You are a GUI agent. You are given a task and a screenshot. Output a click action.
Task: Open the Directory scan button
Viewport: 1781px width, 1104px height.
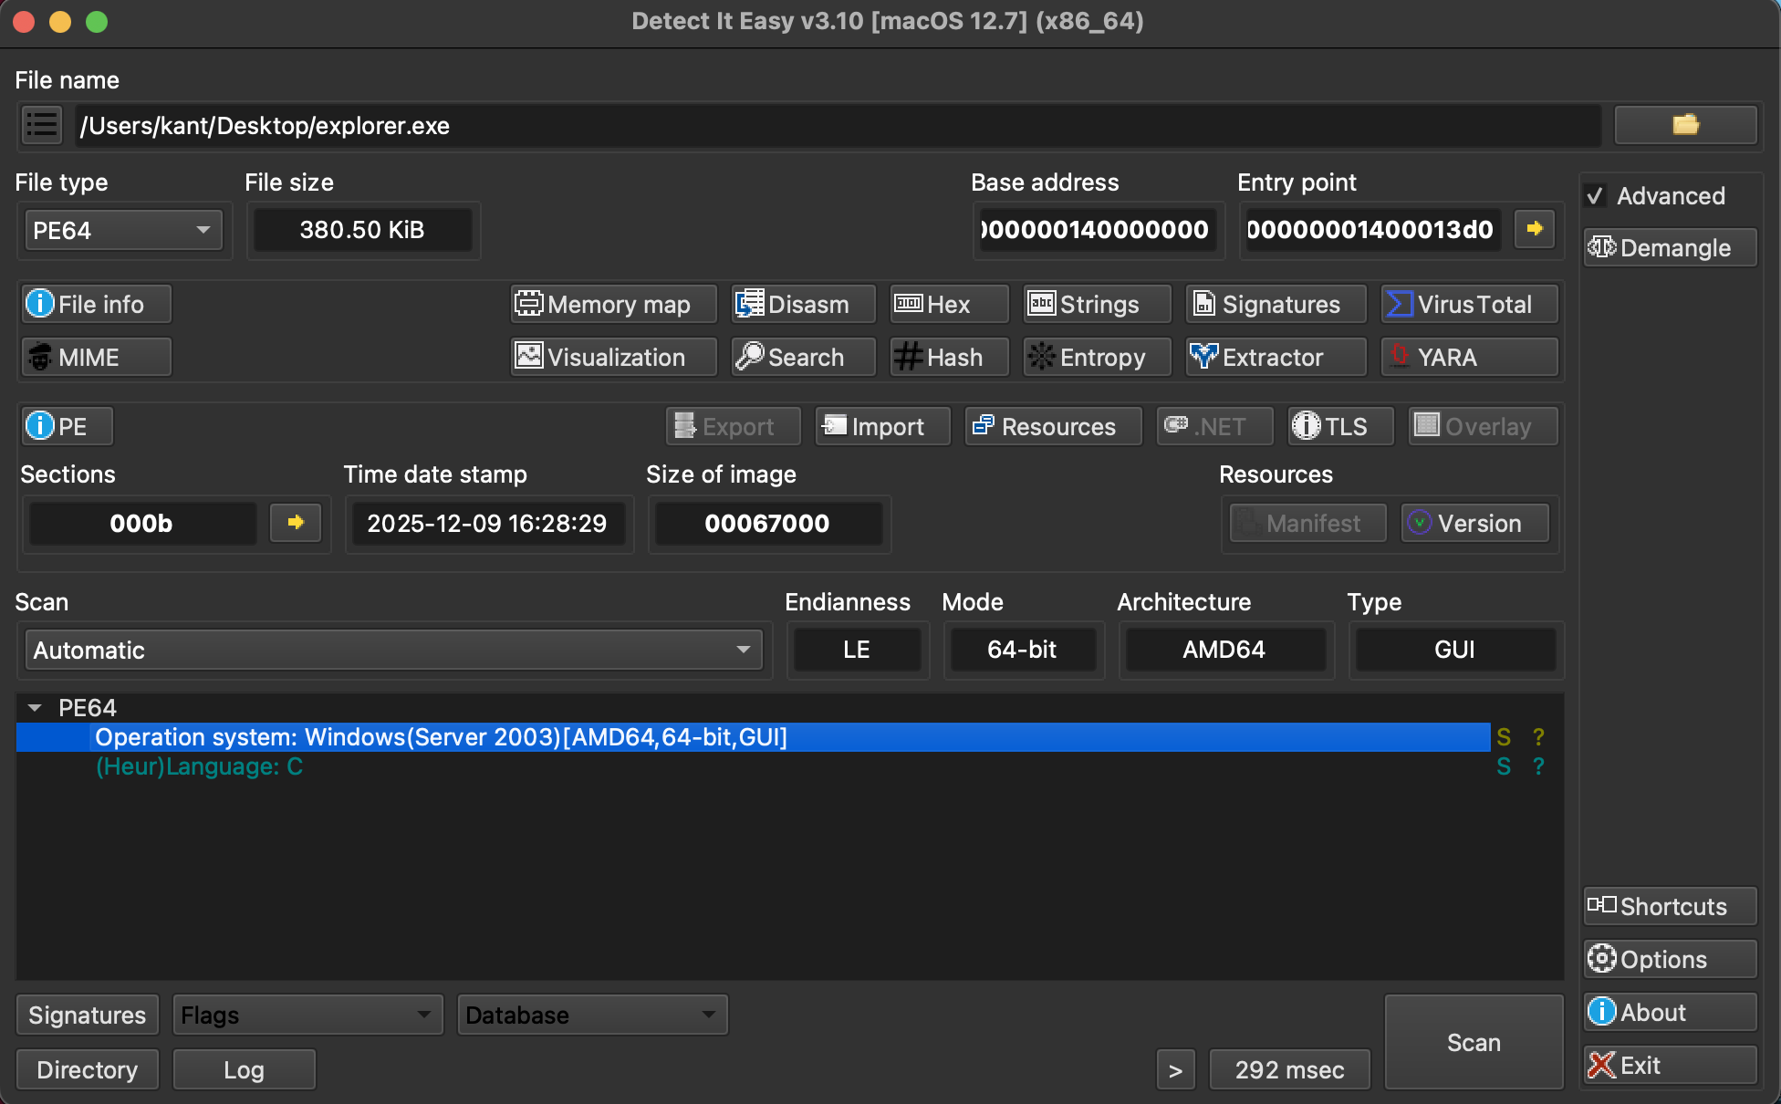point(88,1069)
